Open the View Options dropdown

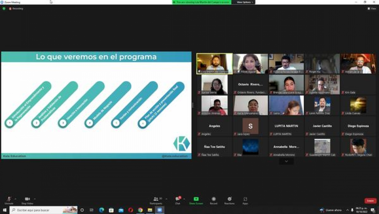pyautogui.click(x=245, y=2)
